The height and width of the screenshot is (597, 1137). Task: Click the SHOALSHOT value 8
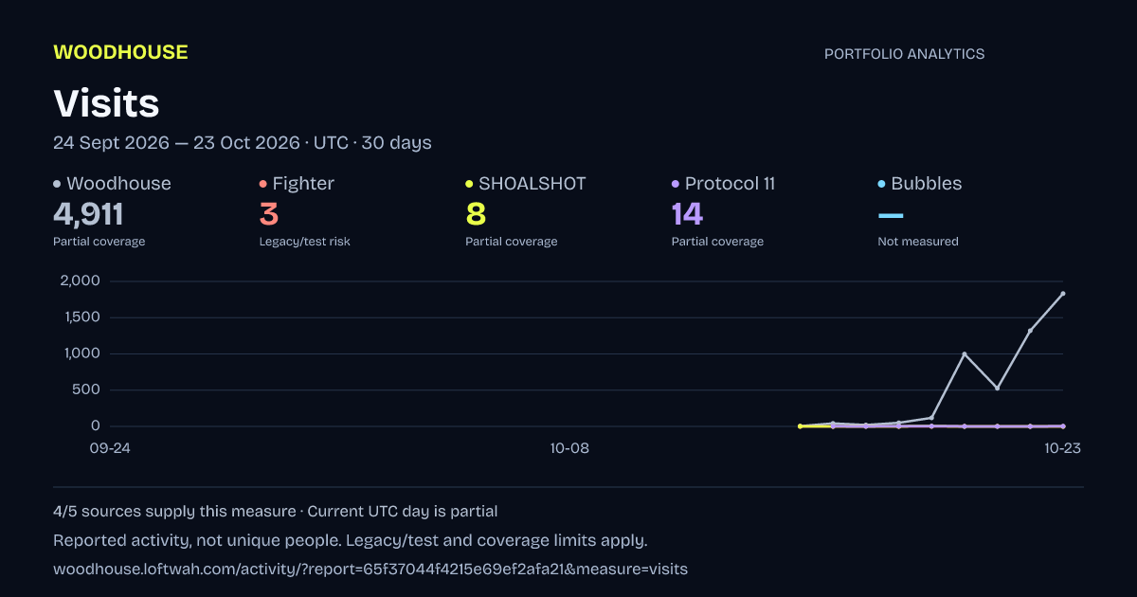point(476,214)
